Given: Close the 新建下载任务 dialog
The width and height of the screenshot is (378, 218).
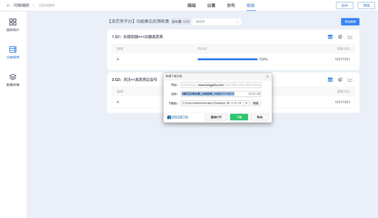Looking at the screenshot, I should pyautogui.click(x=267, y=77).
